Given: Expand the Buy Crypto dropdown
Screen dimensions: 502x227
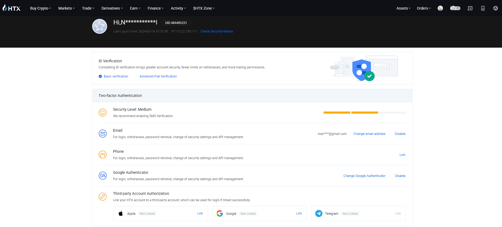Looking at the screenshot, I should (40, 8).
